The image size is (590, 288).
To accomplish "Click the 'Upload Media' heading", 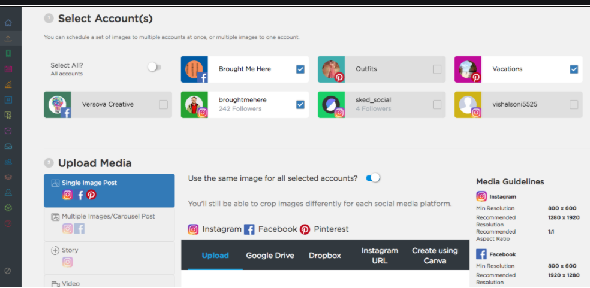I will (95, 163).
